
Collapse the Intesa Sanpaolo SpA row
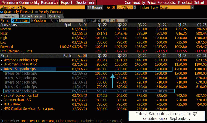2,69
